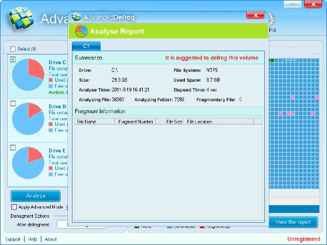This screenshot has height=245, width=327.
Task: Click the 29.3 GB size value
Action: [x=119, y=80]
